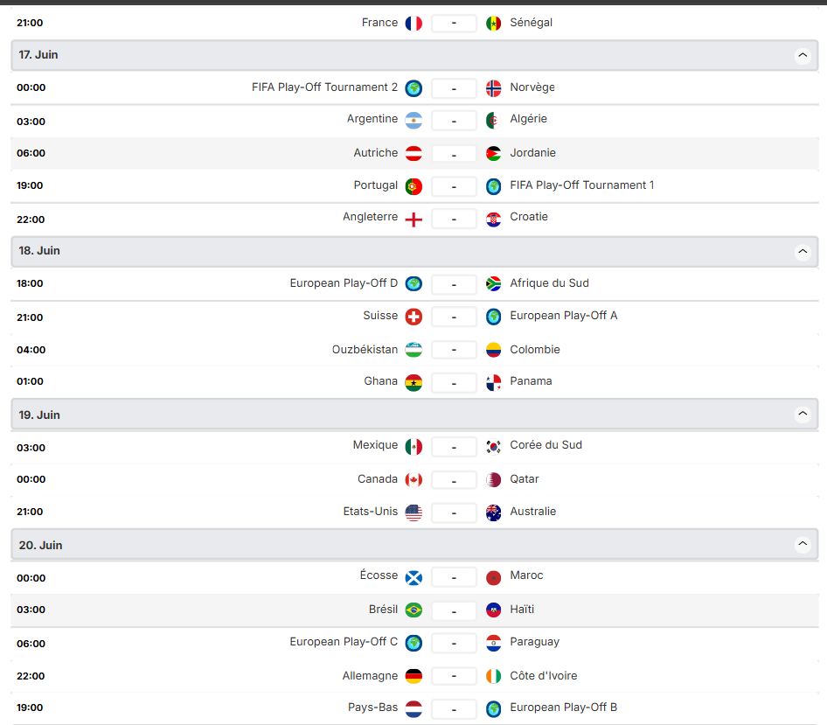Click the Argentine vs Algérie score box
The width and height of the screenshot is (827, 725).
tap(454, 121)
